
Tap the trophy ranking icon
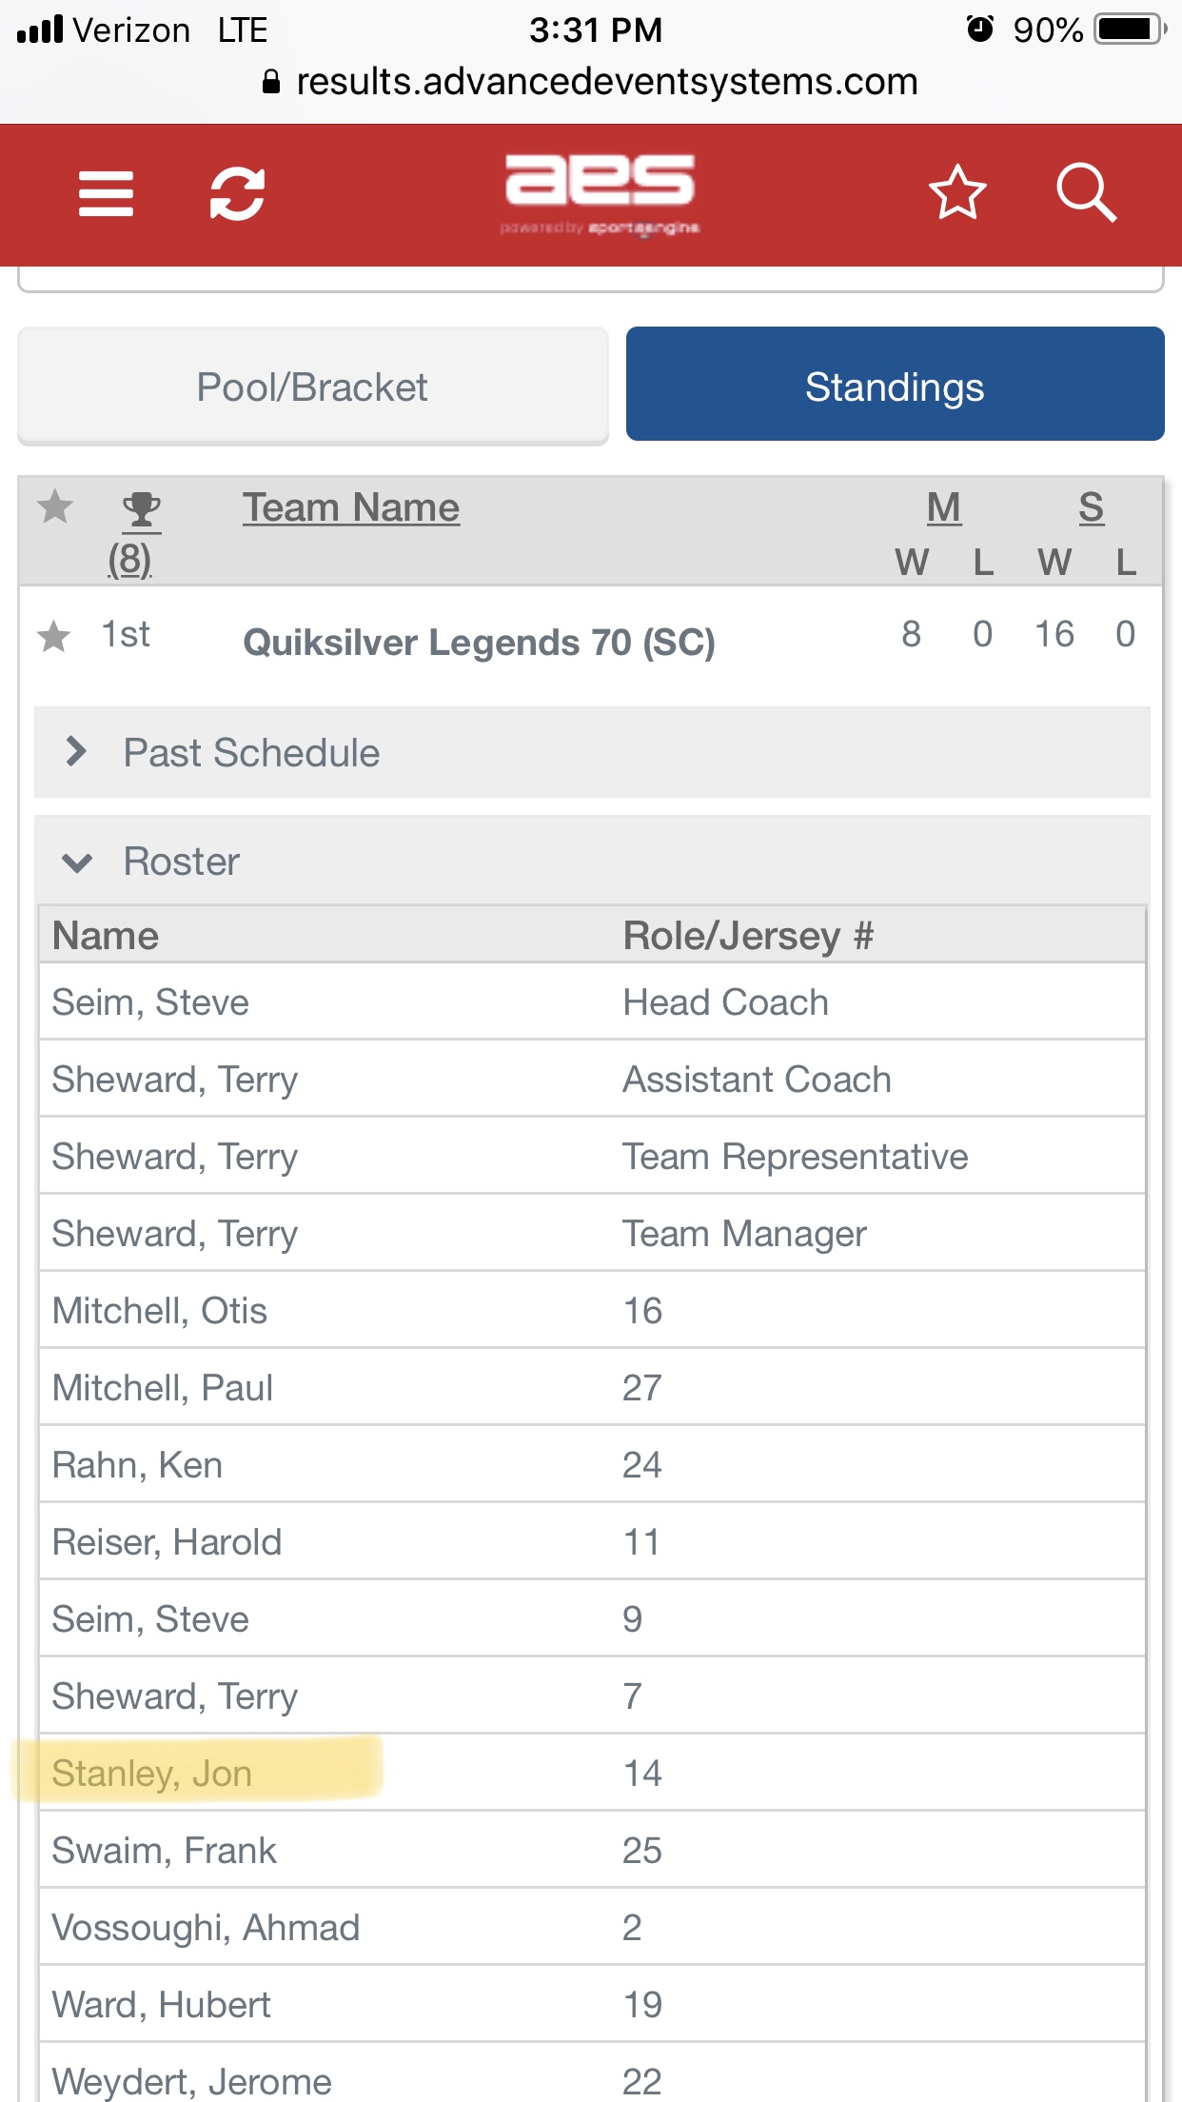point(142,510)
